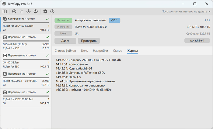The height and width of the screenshot is (129, 213).
Task: Click the add new task plus icon
Action: coord(14,12)
